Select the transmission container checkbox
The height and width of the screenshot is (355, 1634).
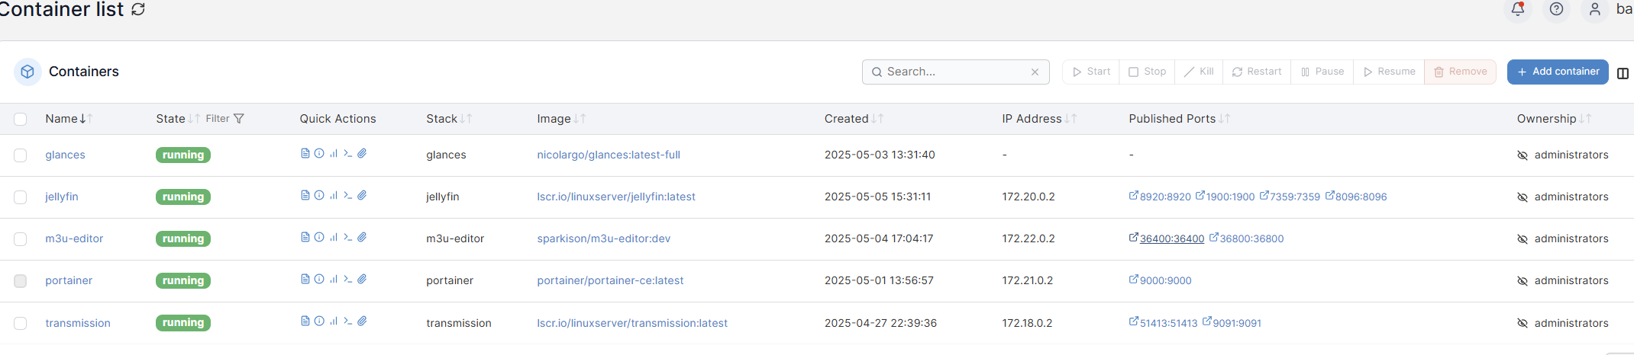tap(21, 323)
